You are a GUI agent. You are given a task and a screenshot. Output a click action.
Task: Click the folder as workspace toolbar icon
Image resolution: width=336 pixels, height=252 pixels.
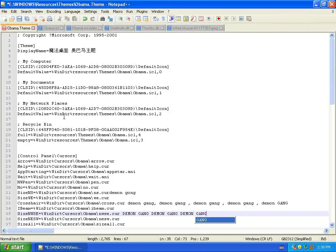[201, 19]
